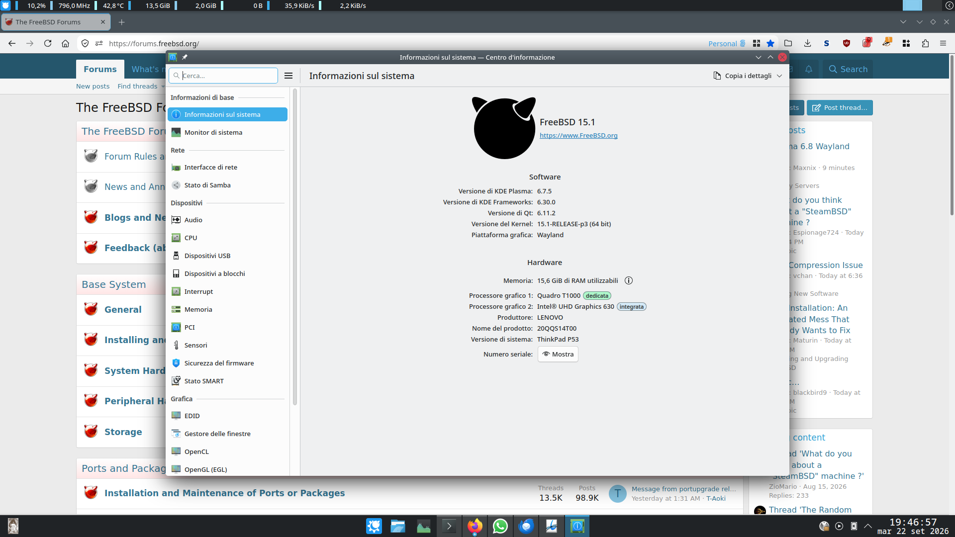Open the Firefox downloads panel
Screen dimensions: 955x537
[x=807, y=43]
